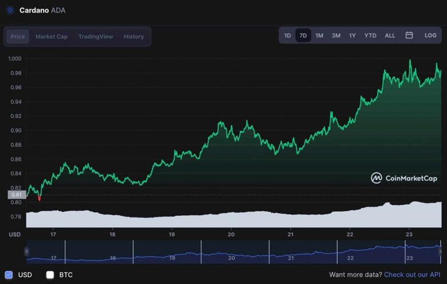Image resolution: width=447 pixels, height=284 pixels.
Task: Click the 0.81 price marker label
Action: point(17,194)
